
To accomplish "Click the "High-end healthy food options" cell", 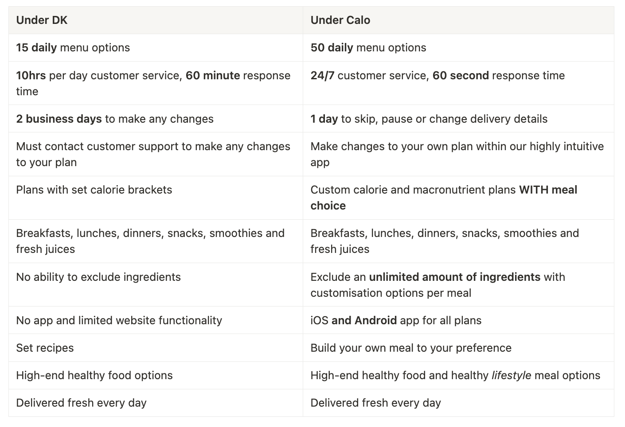I will pyautogui.click(x=94, y=376).
